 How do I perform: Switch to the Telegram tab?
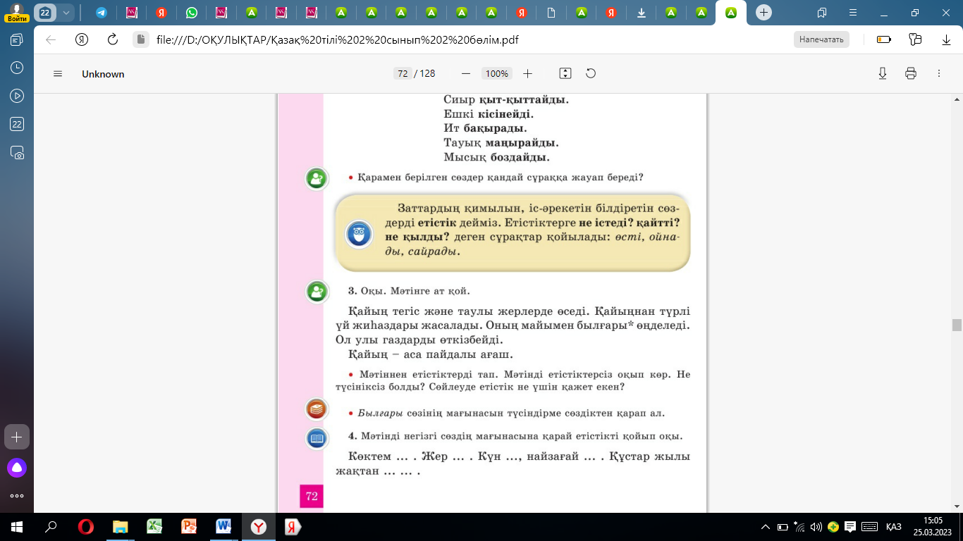[x=102, y=13]
